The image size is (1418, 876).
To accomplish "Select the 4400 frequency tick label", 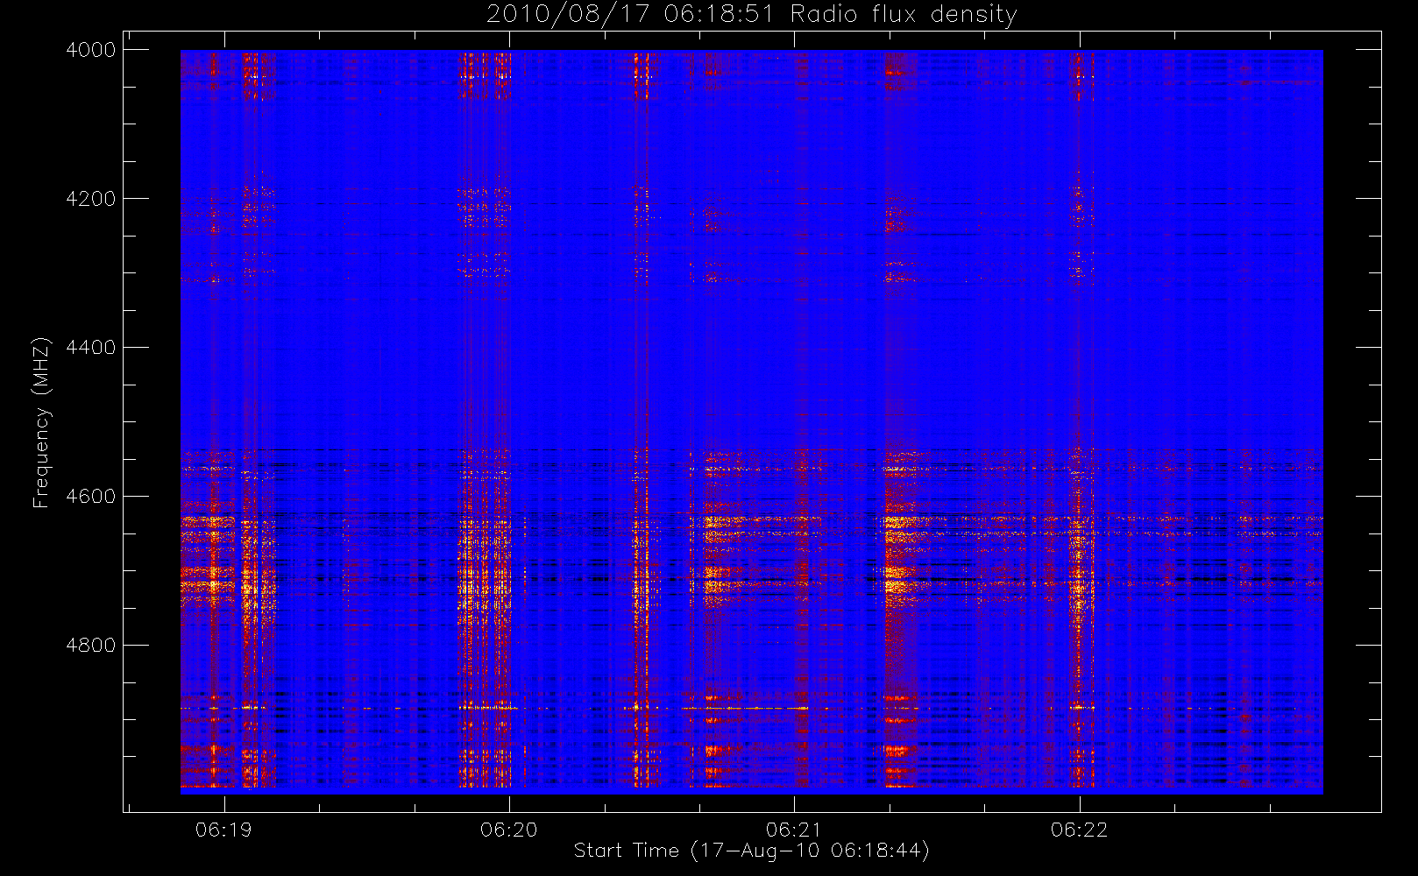I will (91, 348).
